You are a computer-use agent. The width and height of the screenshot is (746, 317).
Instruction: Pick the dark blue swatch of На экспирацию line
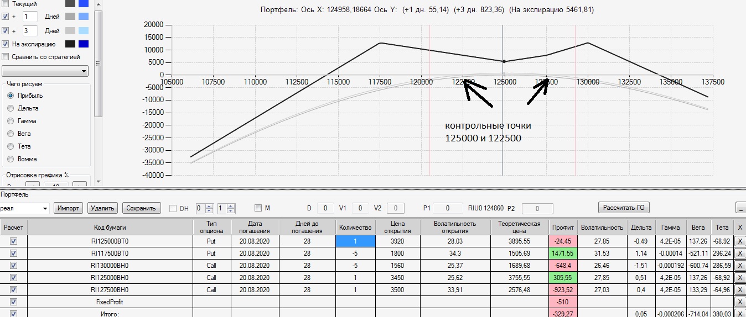point(84,44)
